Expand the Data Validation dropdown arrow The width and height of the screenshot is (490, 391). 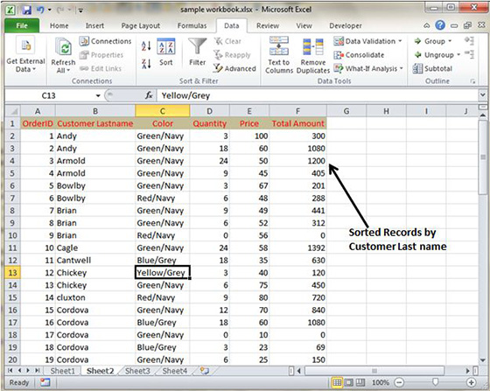tap(400, 41)
